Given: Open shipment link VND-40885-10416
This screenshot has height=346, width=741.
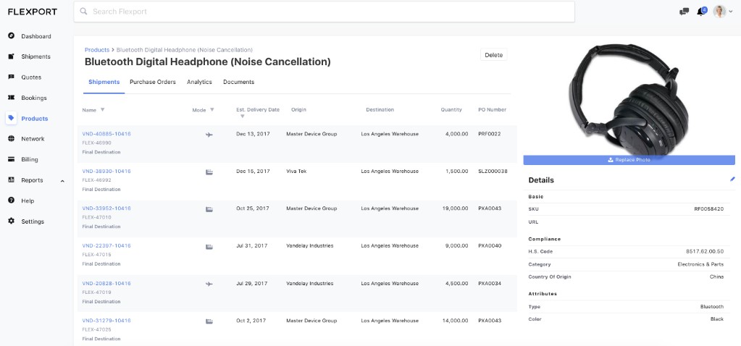Looking at the screenshot, I should coord(106,134).
